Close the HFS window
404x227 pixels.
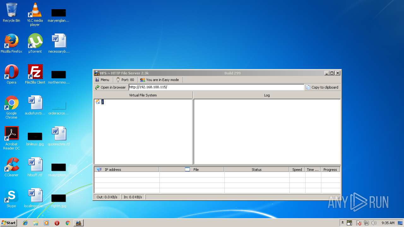(x=338, y=73)
